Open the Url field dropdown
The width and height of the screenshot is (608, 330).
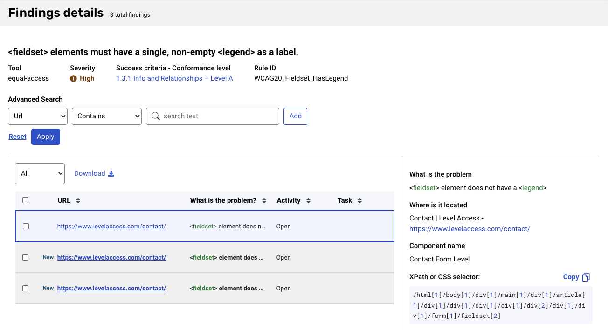(x=38, y=116)
